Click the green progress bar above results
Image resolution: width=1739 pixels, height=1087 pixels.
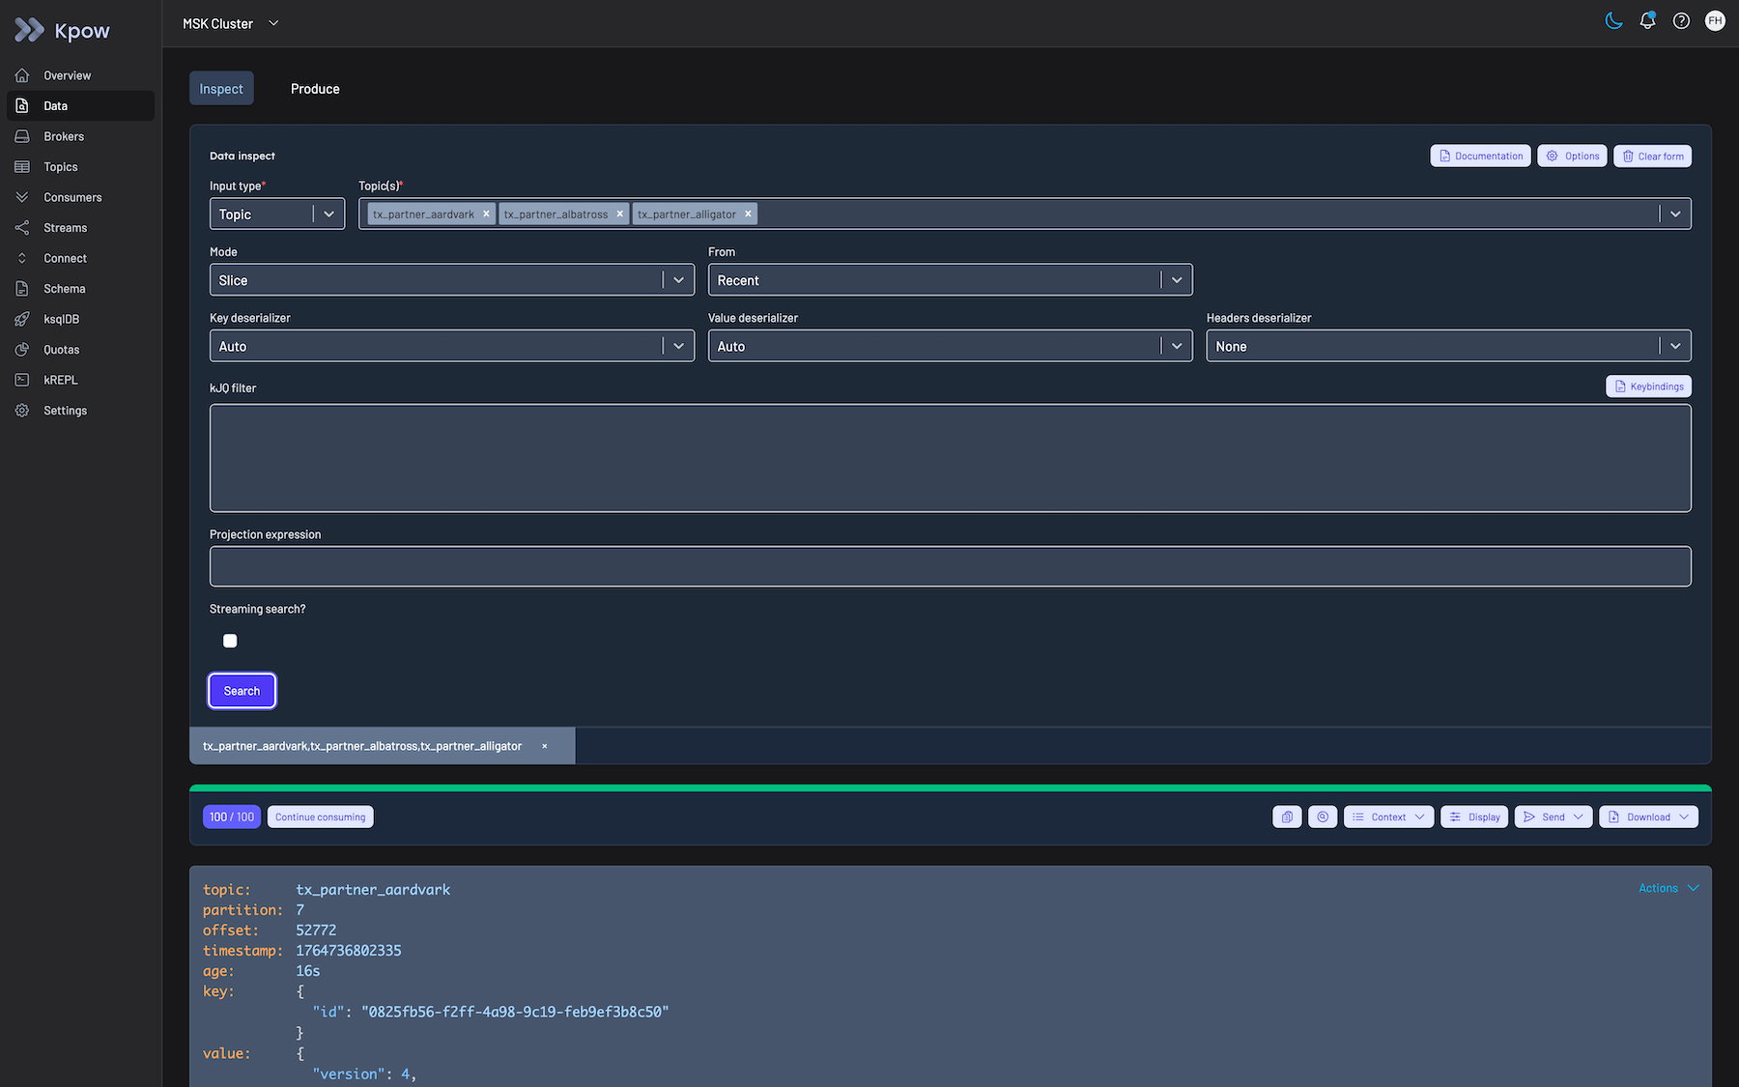[869, 787]
